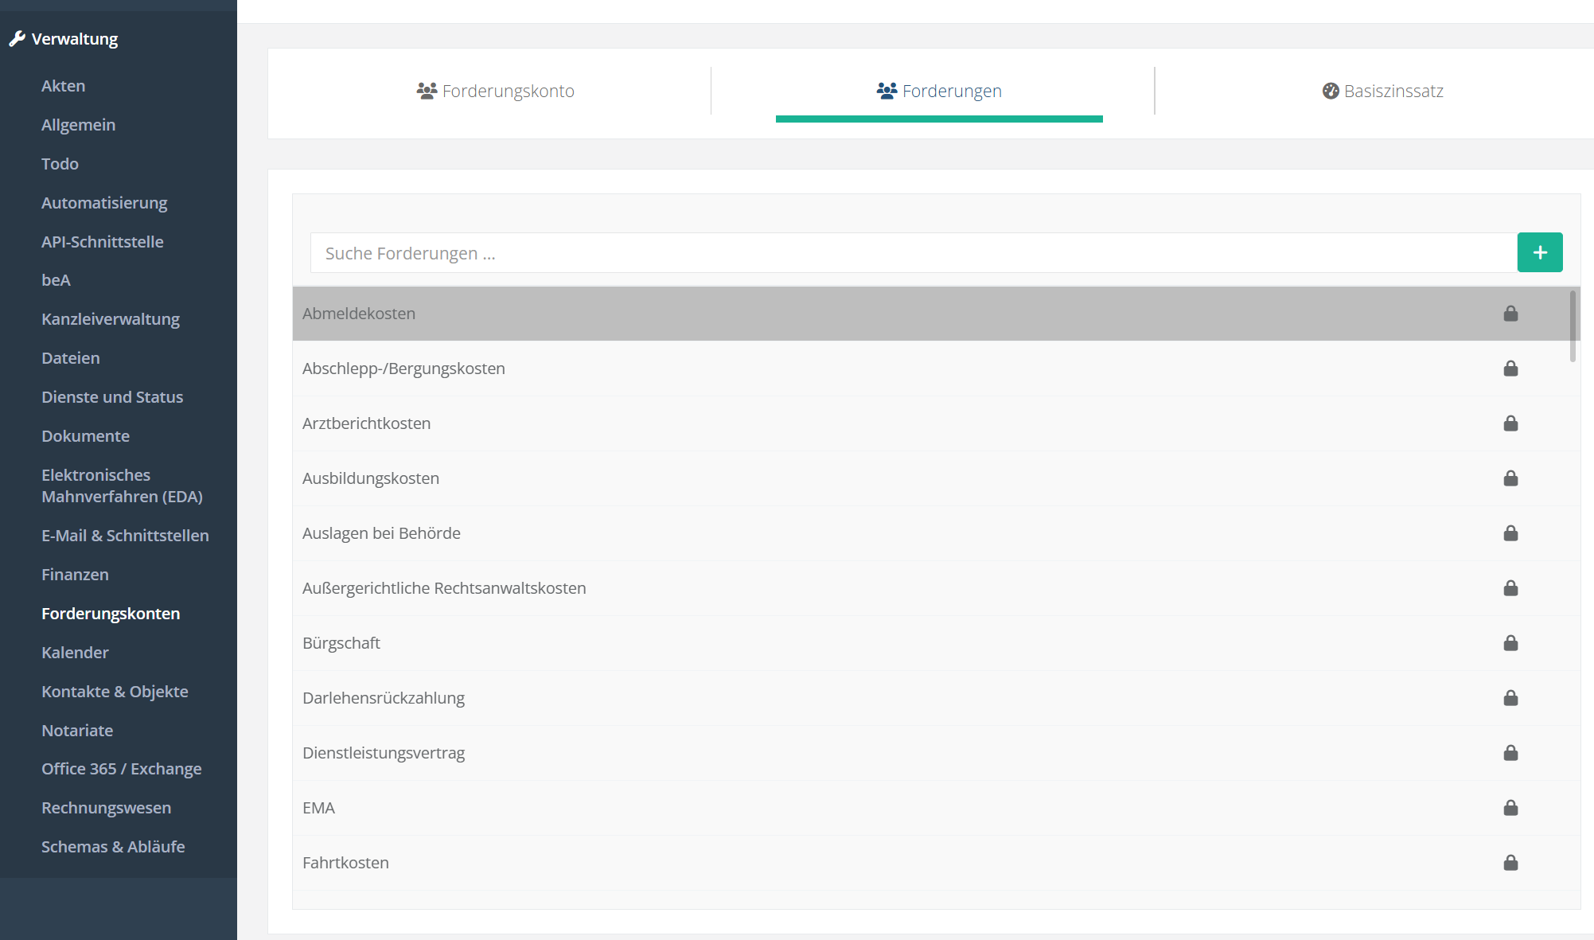
Task: Select the Forderungen tab
Action: (939, 91)
